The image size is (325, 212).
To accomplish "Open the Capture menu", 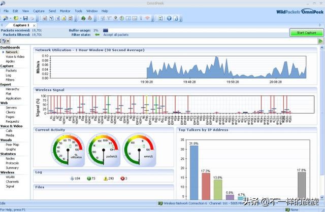I will click(39, 11).
